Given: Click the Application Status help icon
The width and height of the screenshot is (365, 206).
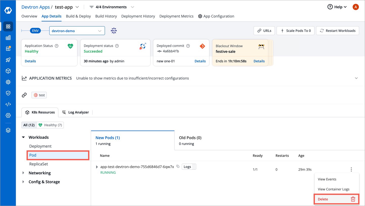Looking at the screenshot, I should coord(57,46).
